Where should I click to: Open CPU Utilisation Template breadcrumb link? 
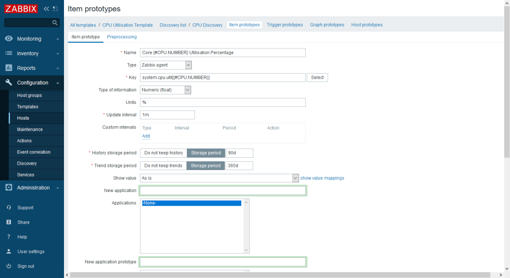pos(127,25)
